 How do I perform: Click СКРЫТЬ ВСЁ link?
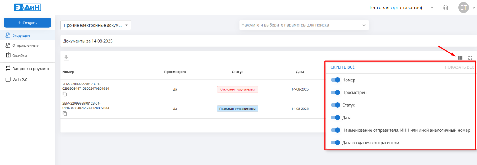343,67
